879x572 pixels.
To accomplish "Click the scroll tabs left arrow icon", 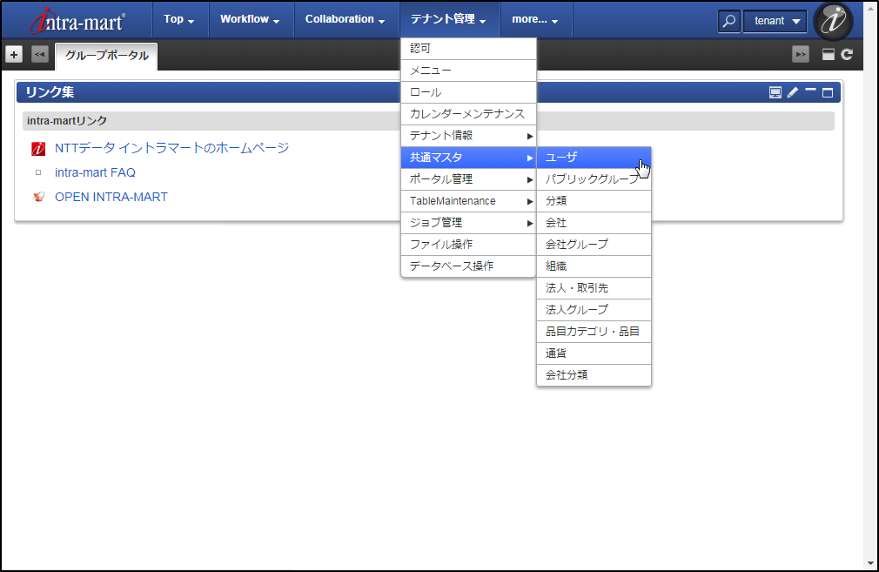I will tap(39, 54).
